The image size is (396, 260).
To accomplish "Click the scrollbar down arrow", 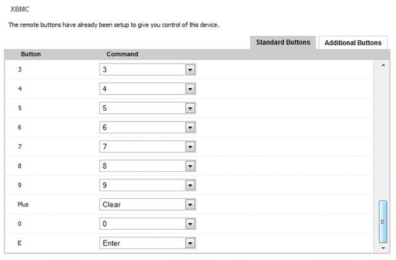I will tap(382, 248).
